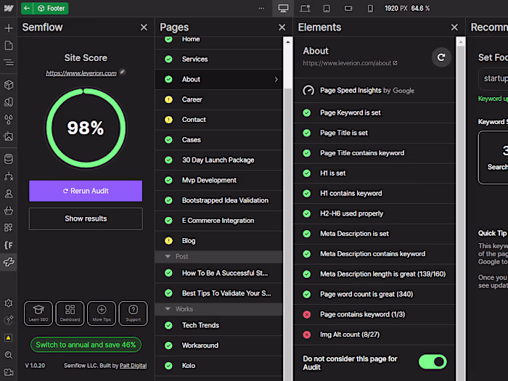Open the leverion.com/about page URL

pyautogui.click(x=350, y=63)
